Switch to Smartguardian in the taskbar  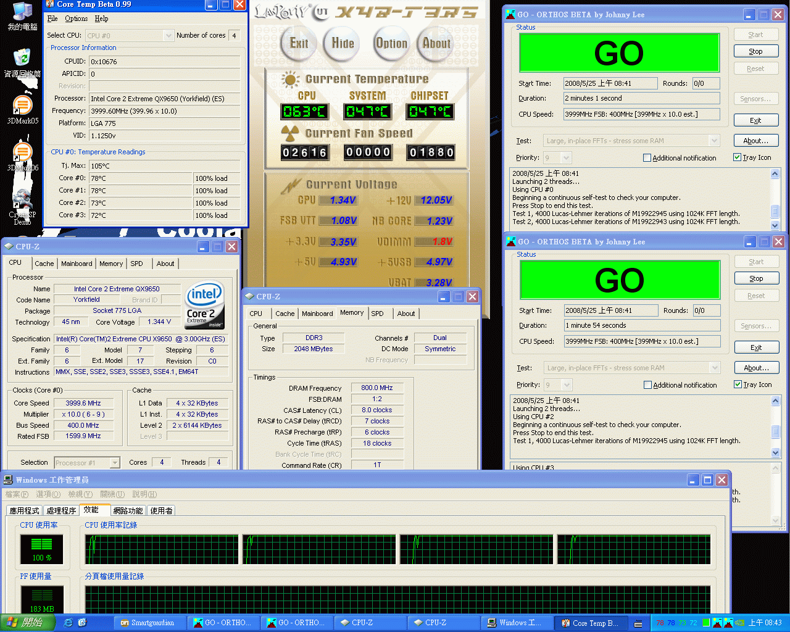coord(151,623)
